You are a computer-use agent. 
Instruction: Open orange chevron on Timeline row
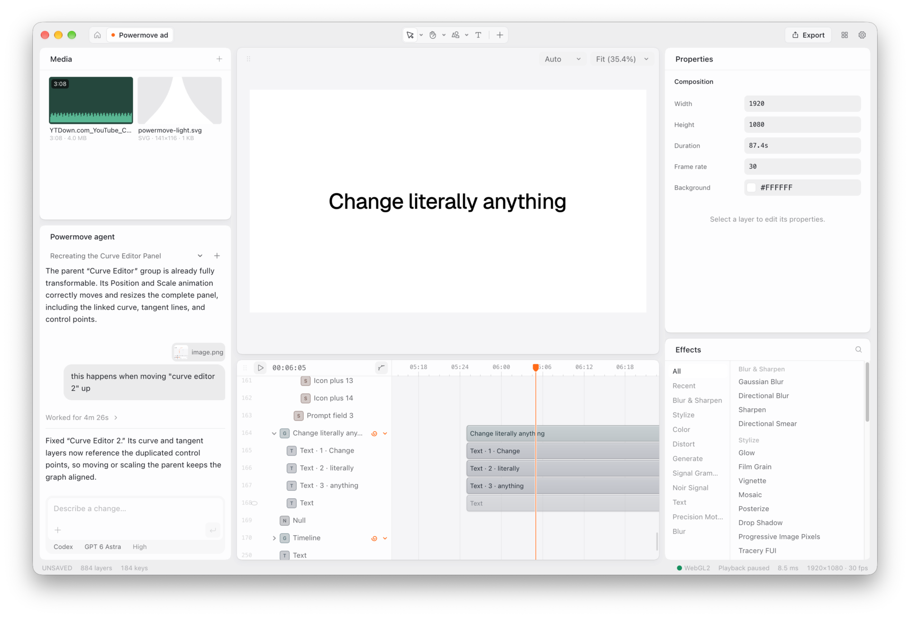click(x=385, y=538)
